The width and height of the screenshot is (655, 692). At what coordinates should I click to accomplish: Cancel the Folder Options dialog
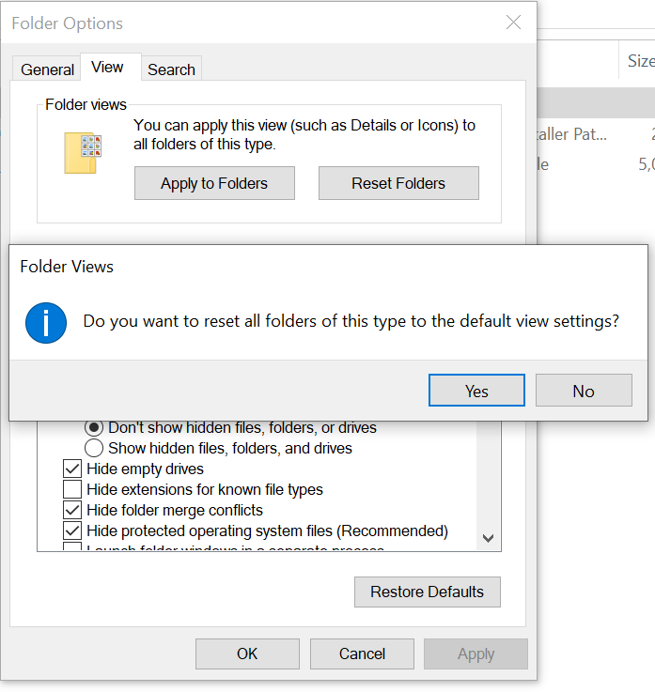(362, 654)
